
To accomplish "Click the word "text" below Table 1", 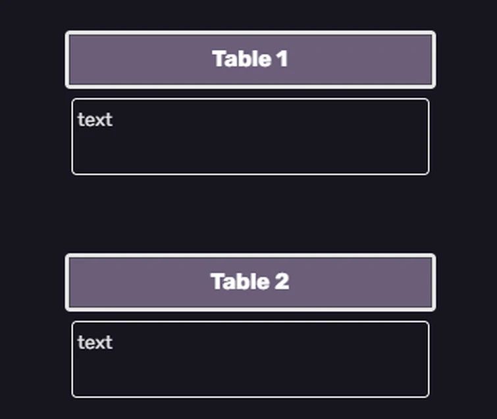I will coord(95,120).
